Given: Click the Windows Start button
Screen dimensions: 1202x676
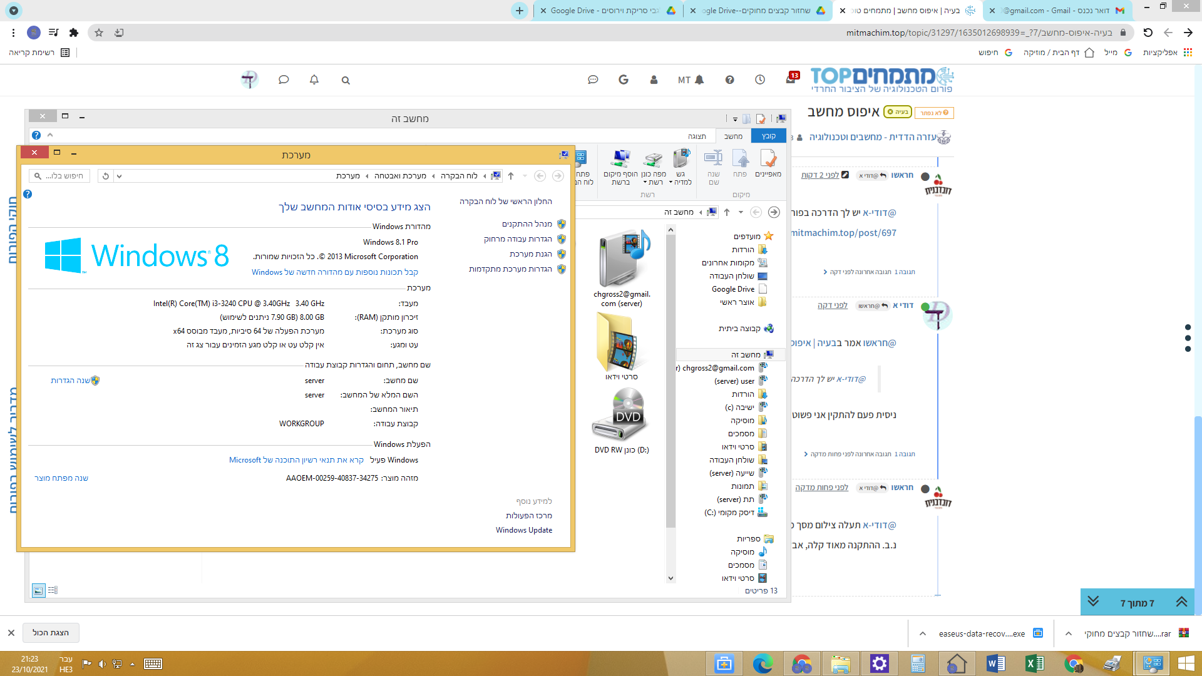Looking at the screenshot, I should coord(1186,663).
